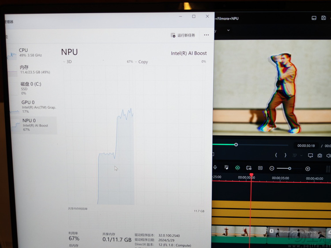This screenshot has height=248, width=331.
Task: Expand the marker dropdown arrow in preview controls
Action: point(301,155)
